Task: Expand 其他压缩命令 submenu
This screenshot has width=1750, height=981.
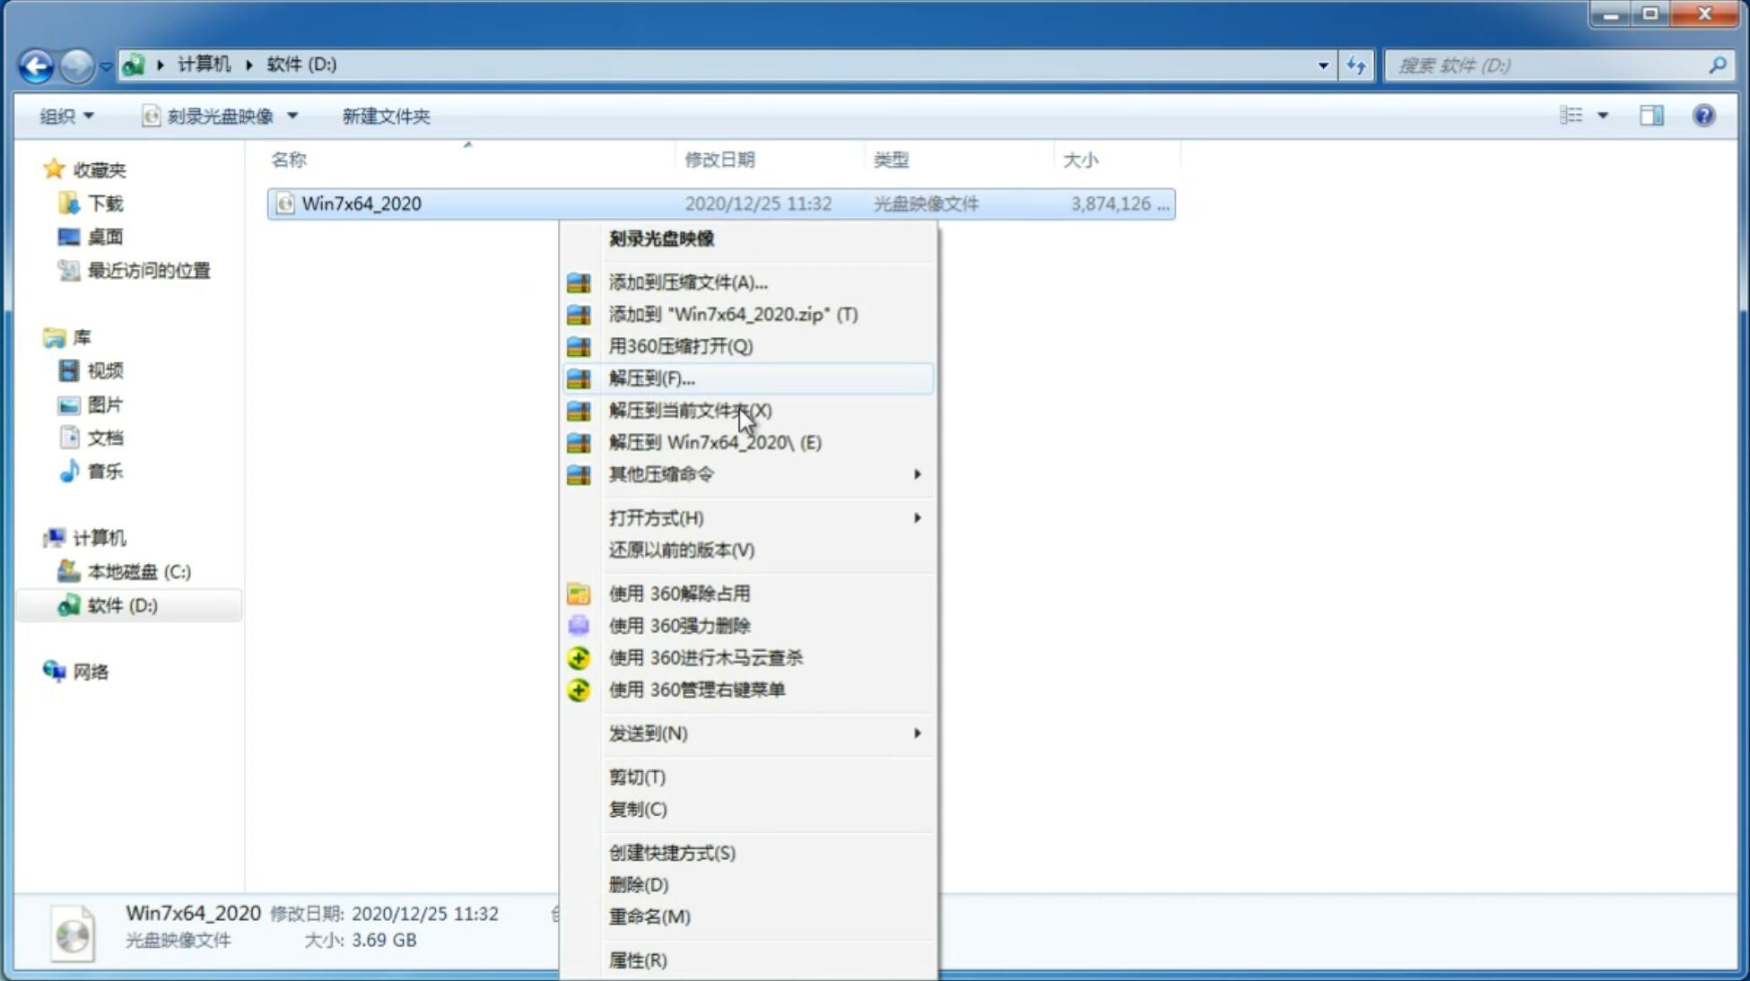Action: tap(745, 473)
